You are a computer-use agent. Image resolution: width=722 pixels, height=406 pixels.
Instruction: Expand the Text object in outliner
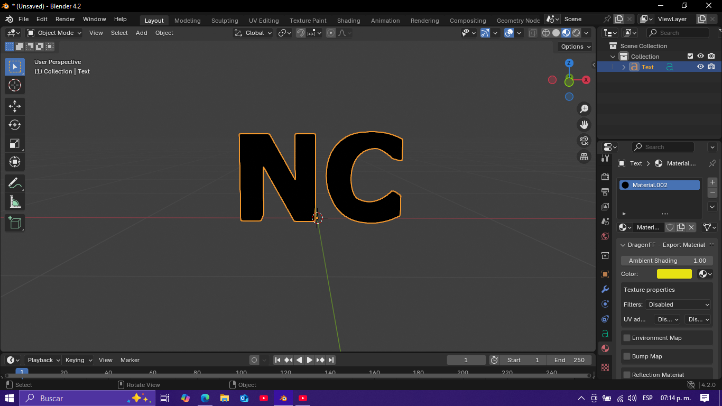tap(624, 67)
